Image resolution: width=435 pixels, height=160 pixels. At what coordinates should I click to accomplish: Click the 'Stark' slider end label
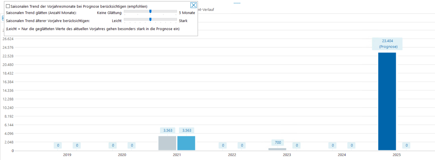tap(183, 21)
